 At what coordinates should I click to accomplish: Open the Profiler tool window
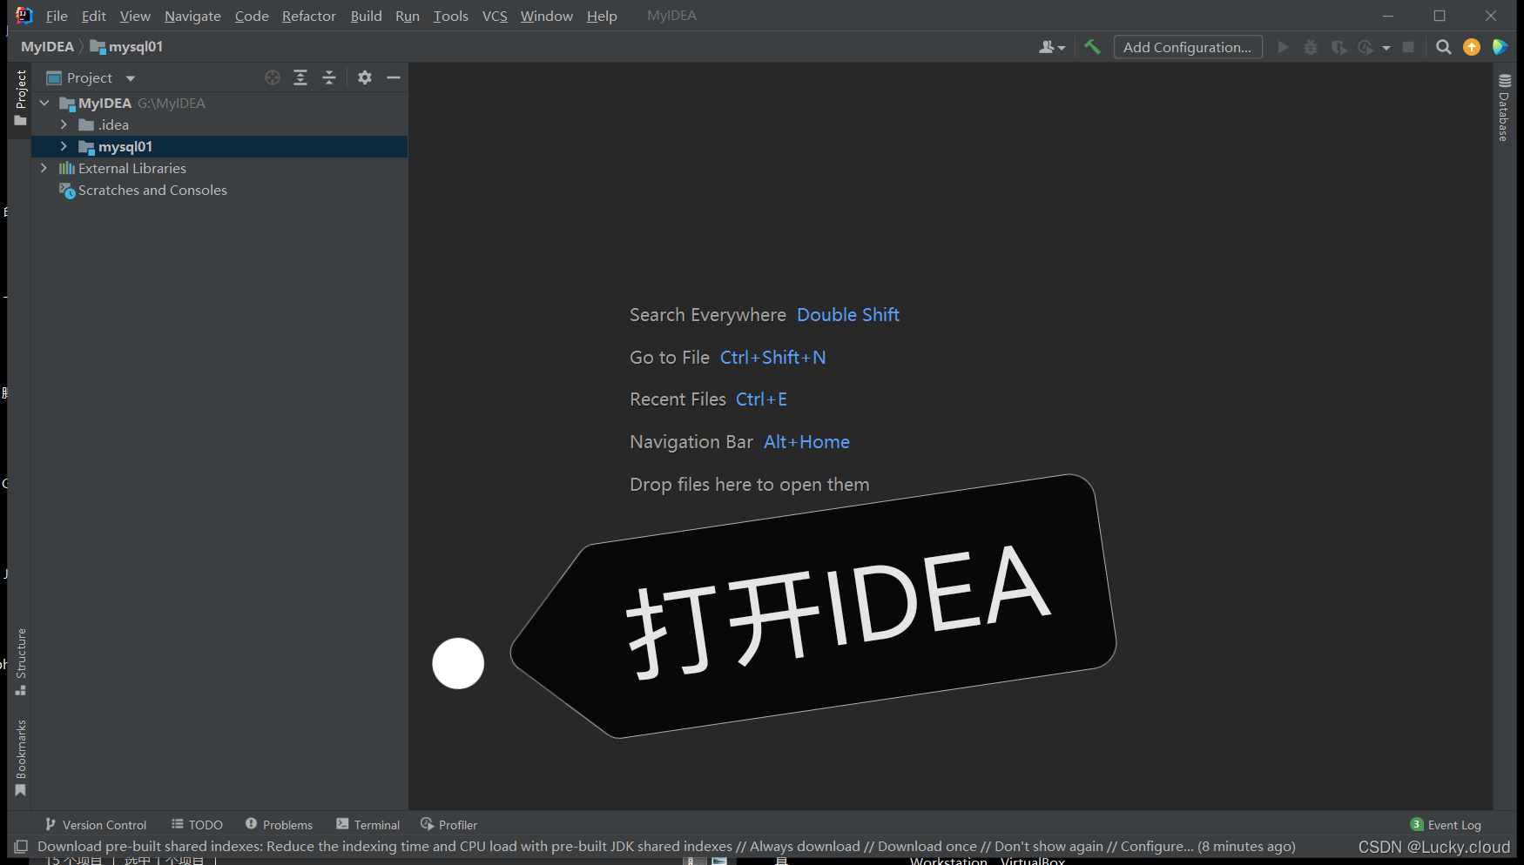(x=448, y=824)
